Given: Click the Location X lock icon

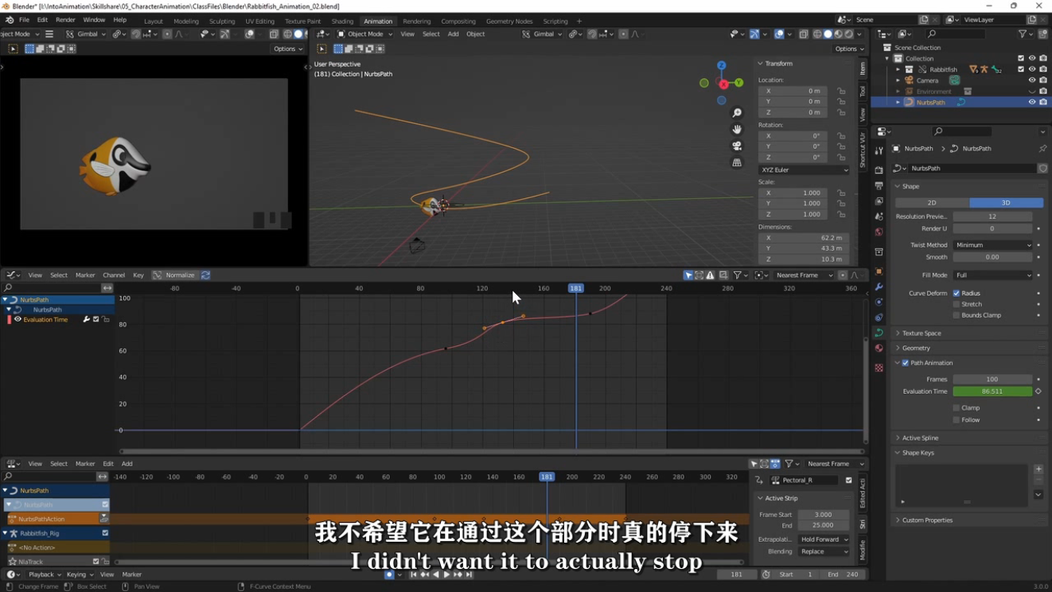Looking at the screenshot, I should click(841, 91).
